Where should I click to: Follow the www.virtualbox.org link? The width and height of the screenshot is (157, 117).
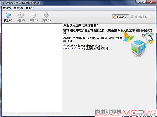tap(74, 48)
